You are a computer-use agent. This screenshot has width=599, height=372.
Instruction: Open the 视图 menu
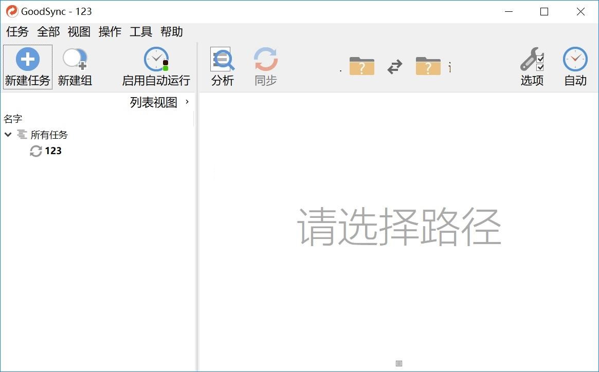point(79,32)
